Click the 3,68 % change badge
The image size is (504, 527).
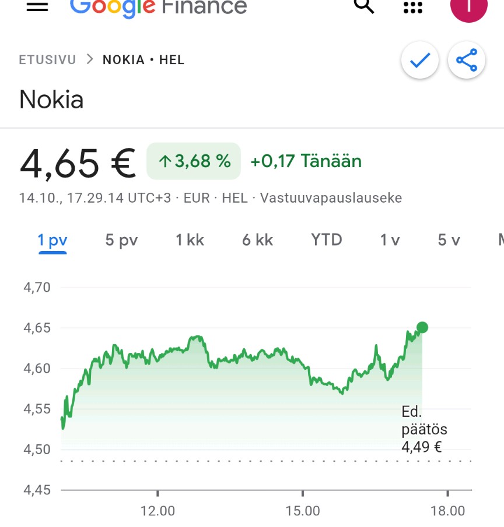[x=194, y=161]
